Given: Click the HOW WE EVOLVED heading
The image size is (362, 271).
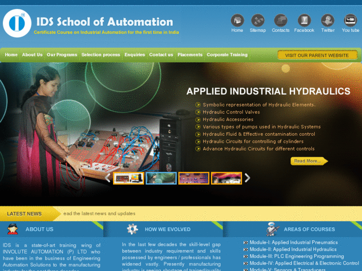Looking at the screenshot, I should tap(168, 229).
